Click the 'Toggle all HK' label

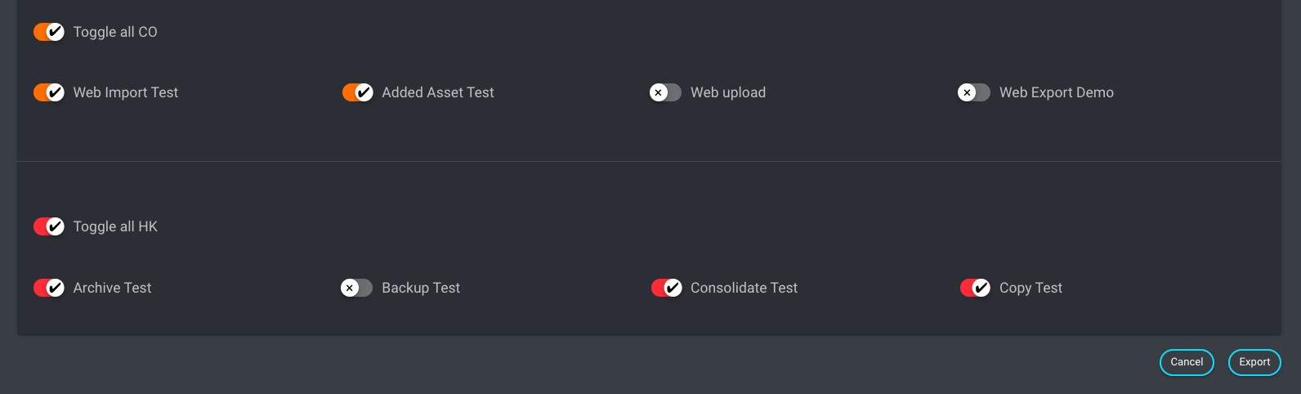115,226
